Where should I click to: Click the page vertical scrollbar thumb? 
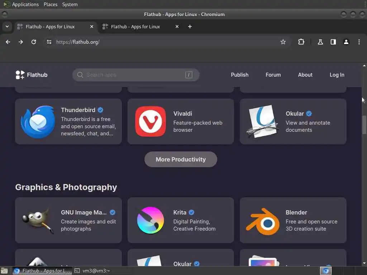click(x=364, y=125)
